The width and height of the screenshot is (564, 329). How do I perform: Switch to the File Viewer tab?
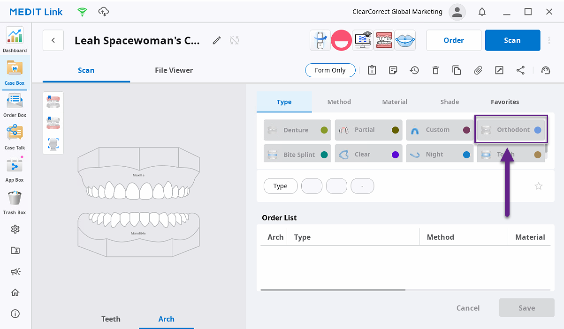[174, 70]
